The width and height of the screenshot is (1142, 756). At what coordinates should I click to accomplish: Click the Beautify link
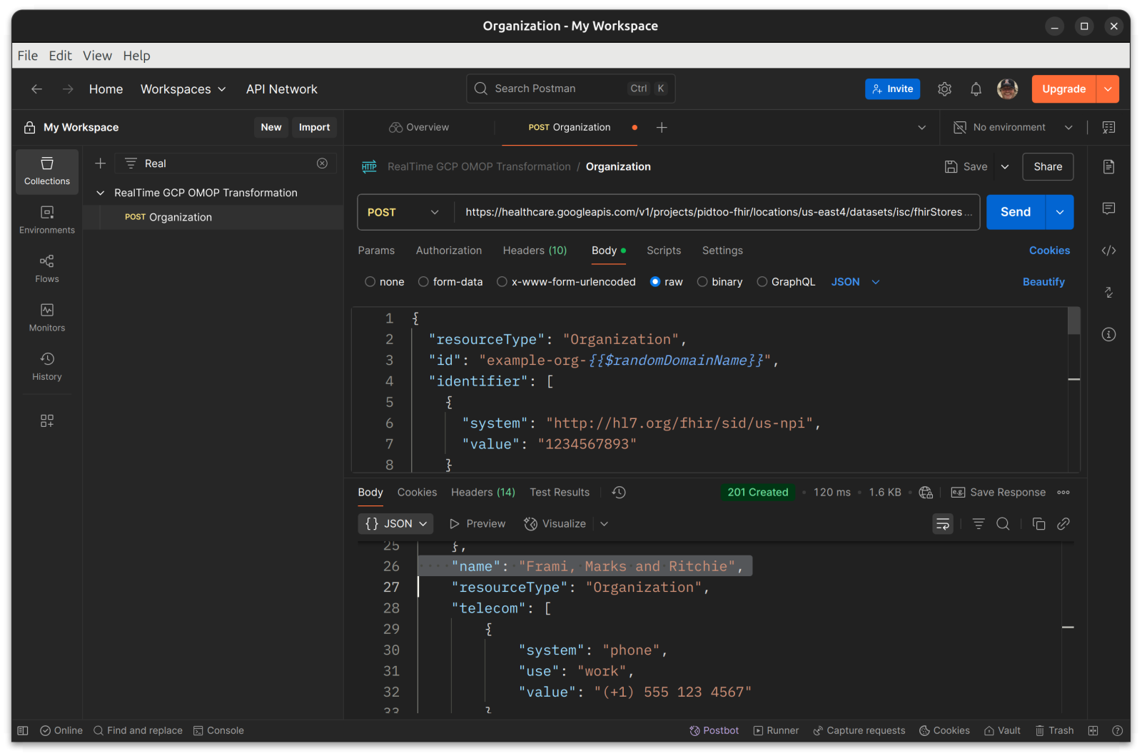click(x=1043, y=282)
